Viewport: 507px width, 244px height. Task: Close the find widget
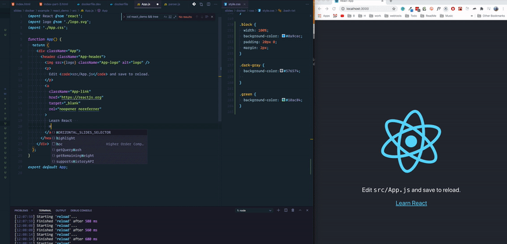coord(212,17)
